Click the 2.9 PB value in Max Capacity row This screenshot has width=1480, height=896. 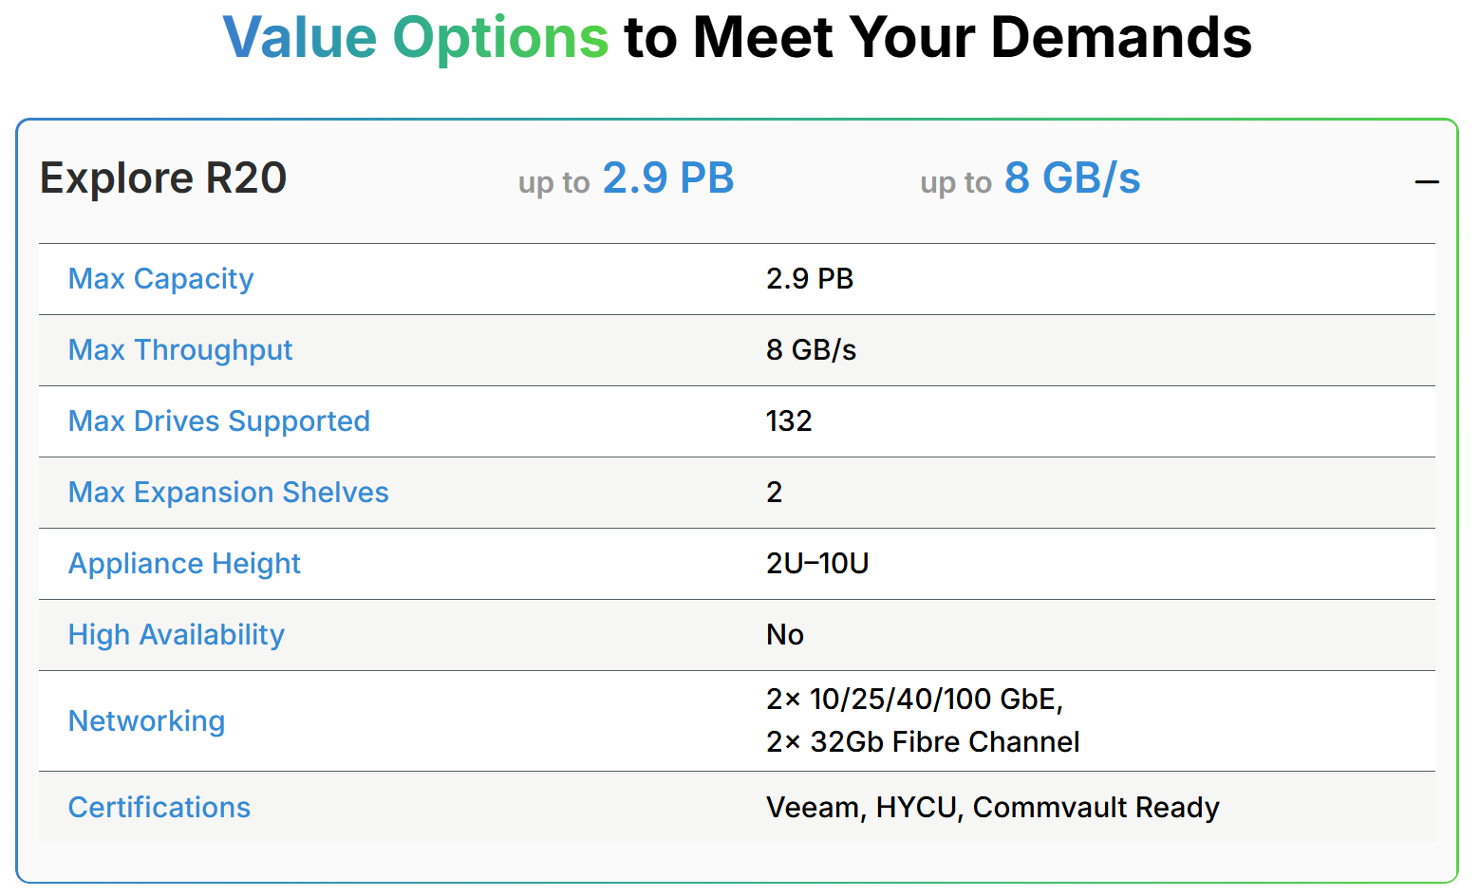coord(810,279)
